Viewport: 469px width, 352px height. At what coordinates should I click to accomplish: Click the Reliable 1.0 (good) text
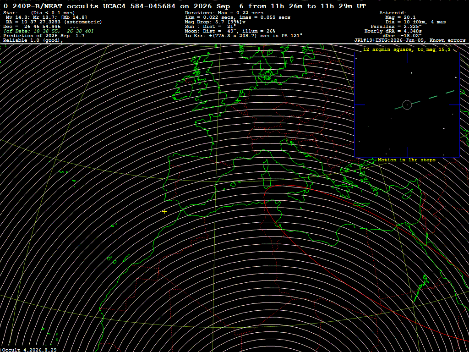[x=33, y=40]
